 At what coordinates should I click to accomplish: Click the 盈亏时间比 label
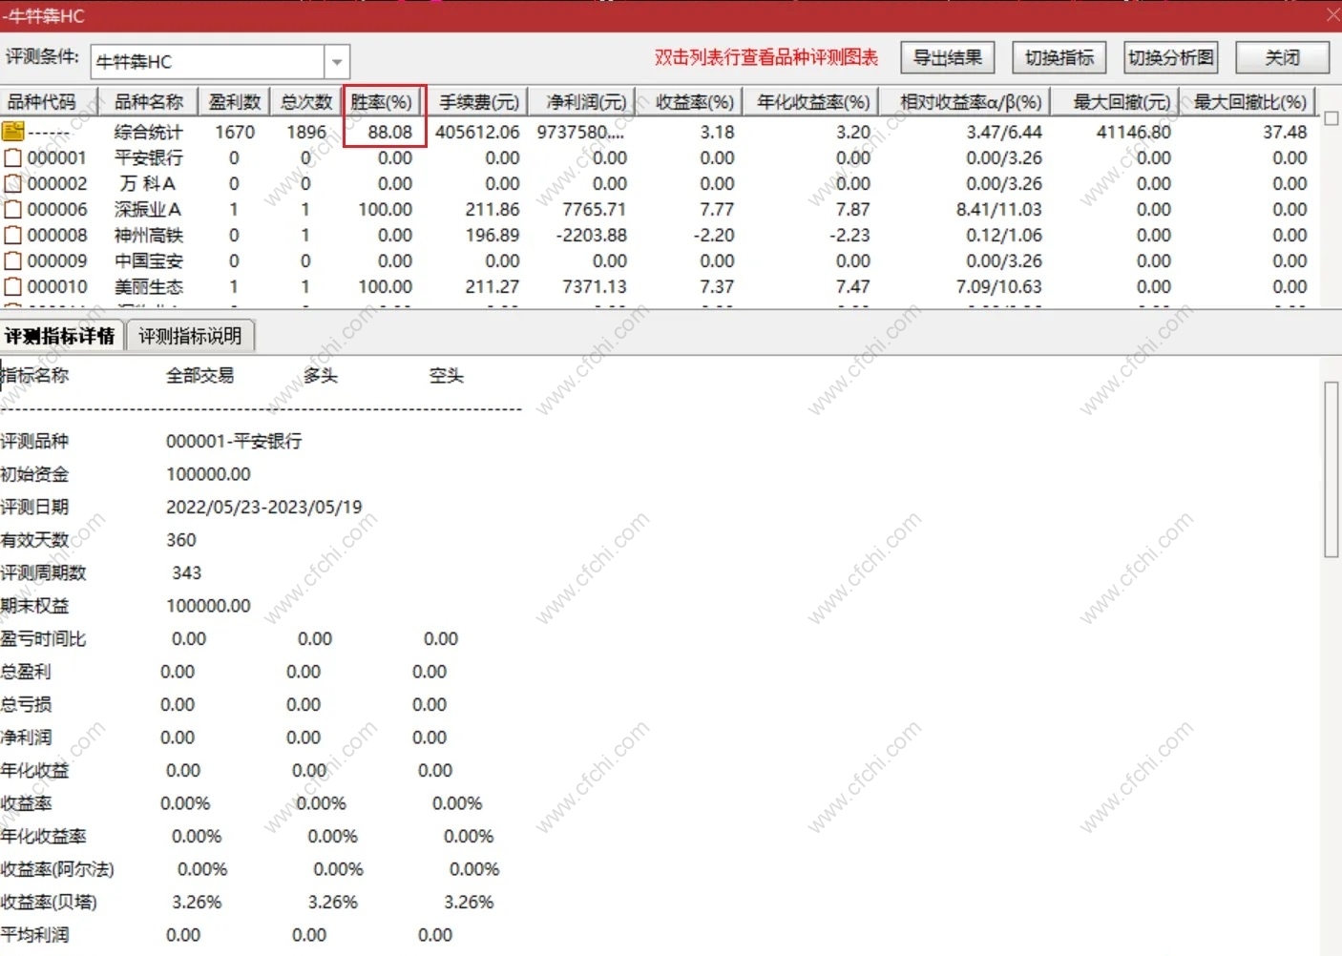[x=43, y=638]
